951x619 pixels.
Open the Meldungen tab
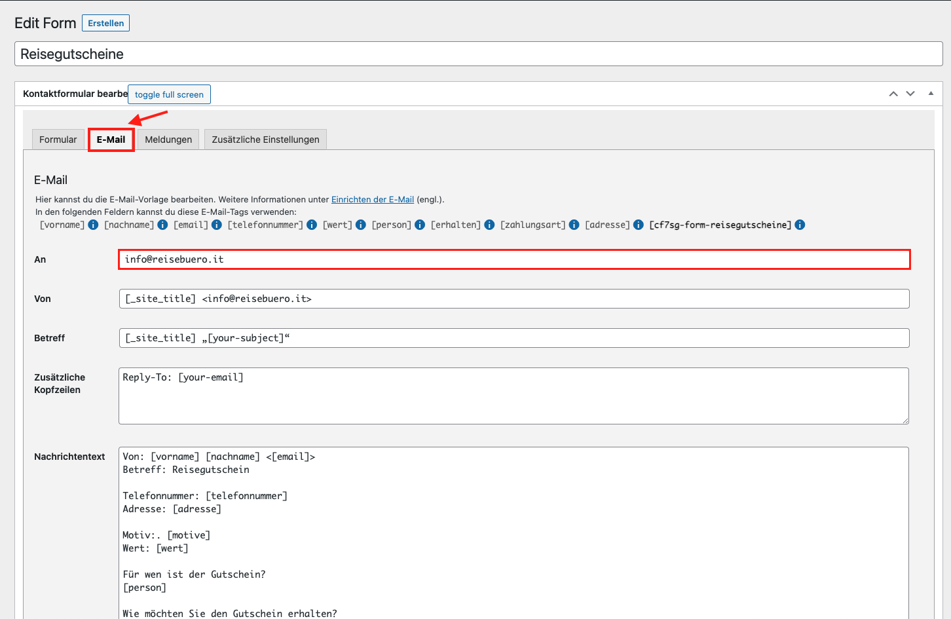tap(168, 140)
